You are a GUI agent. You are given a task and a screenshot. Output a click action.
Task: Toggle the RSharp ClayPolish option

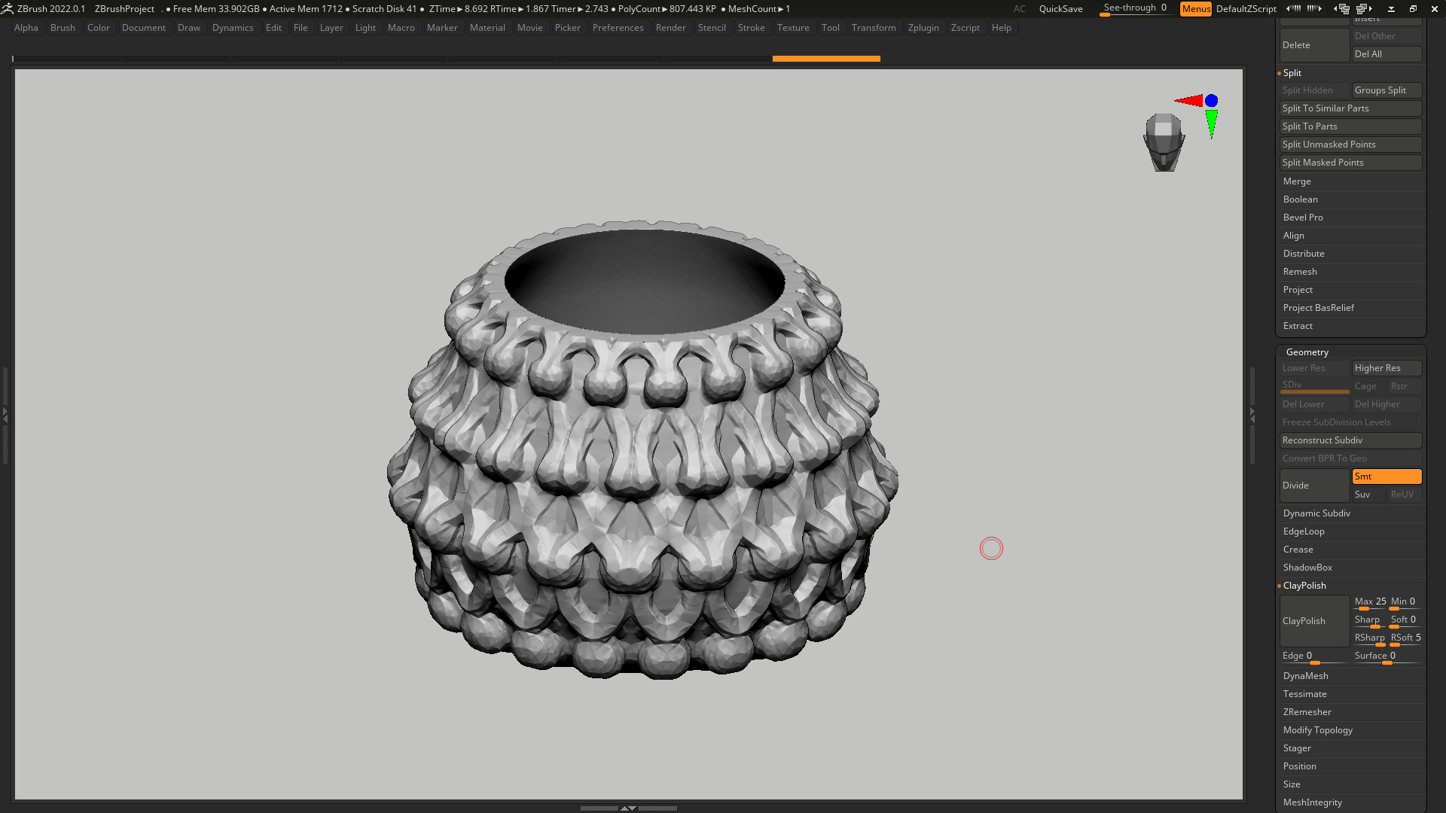click(1369, 638)
